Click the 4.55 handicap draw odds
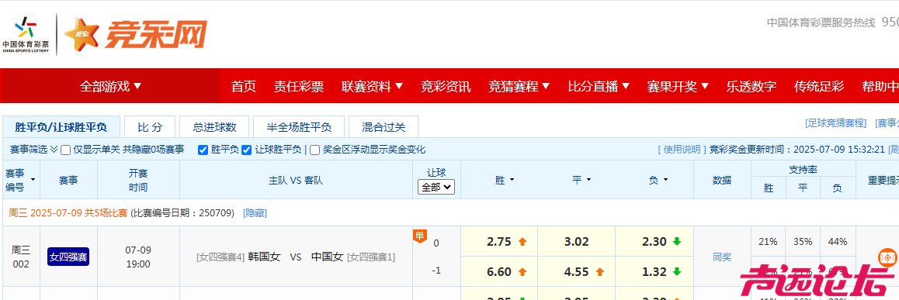 pyautogui.click(x=576, y=271)
